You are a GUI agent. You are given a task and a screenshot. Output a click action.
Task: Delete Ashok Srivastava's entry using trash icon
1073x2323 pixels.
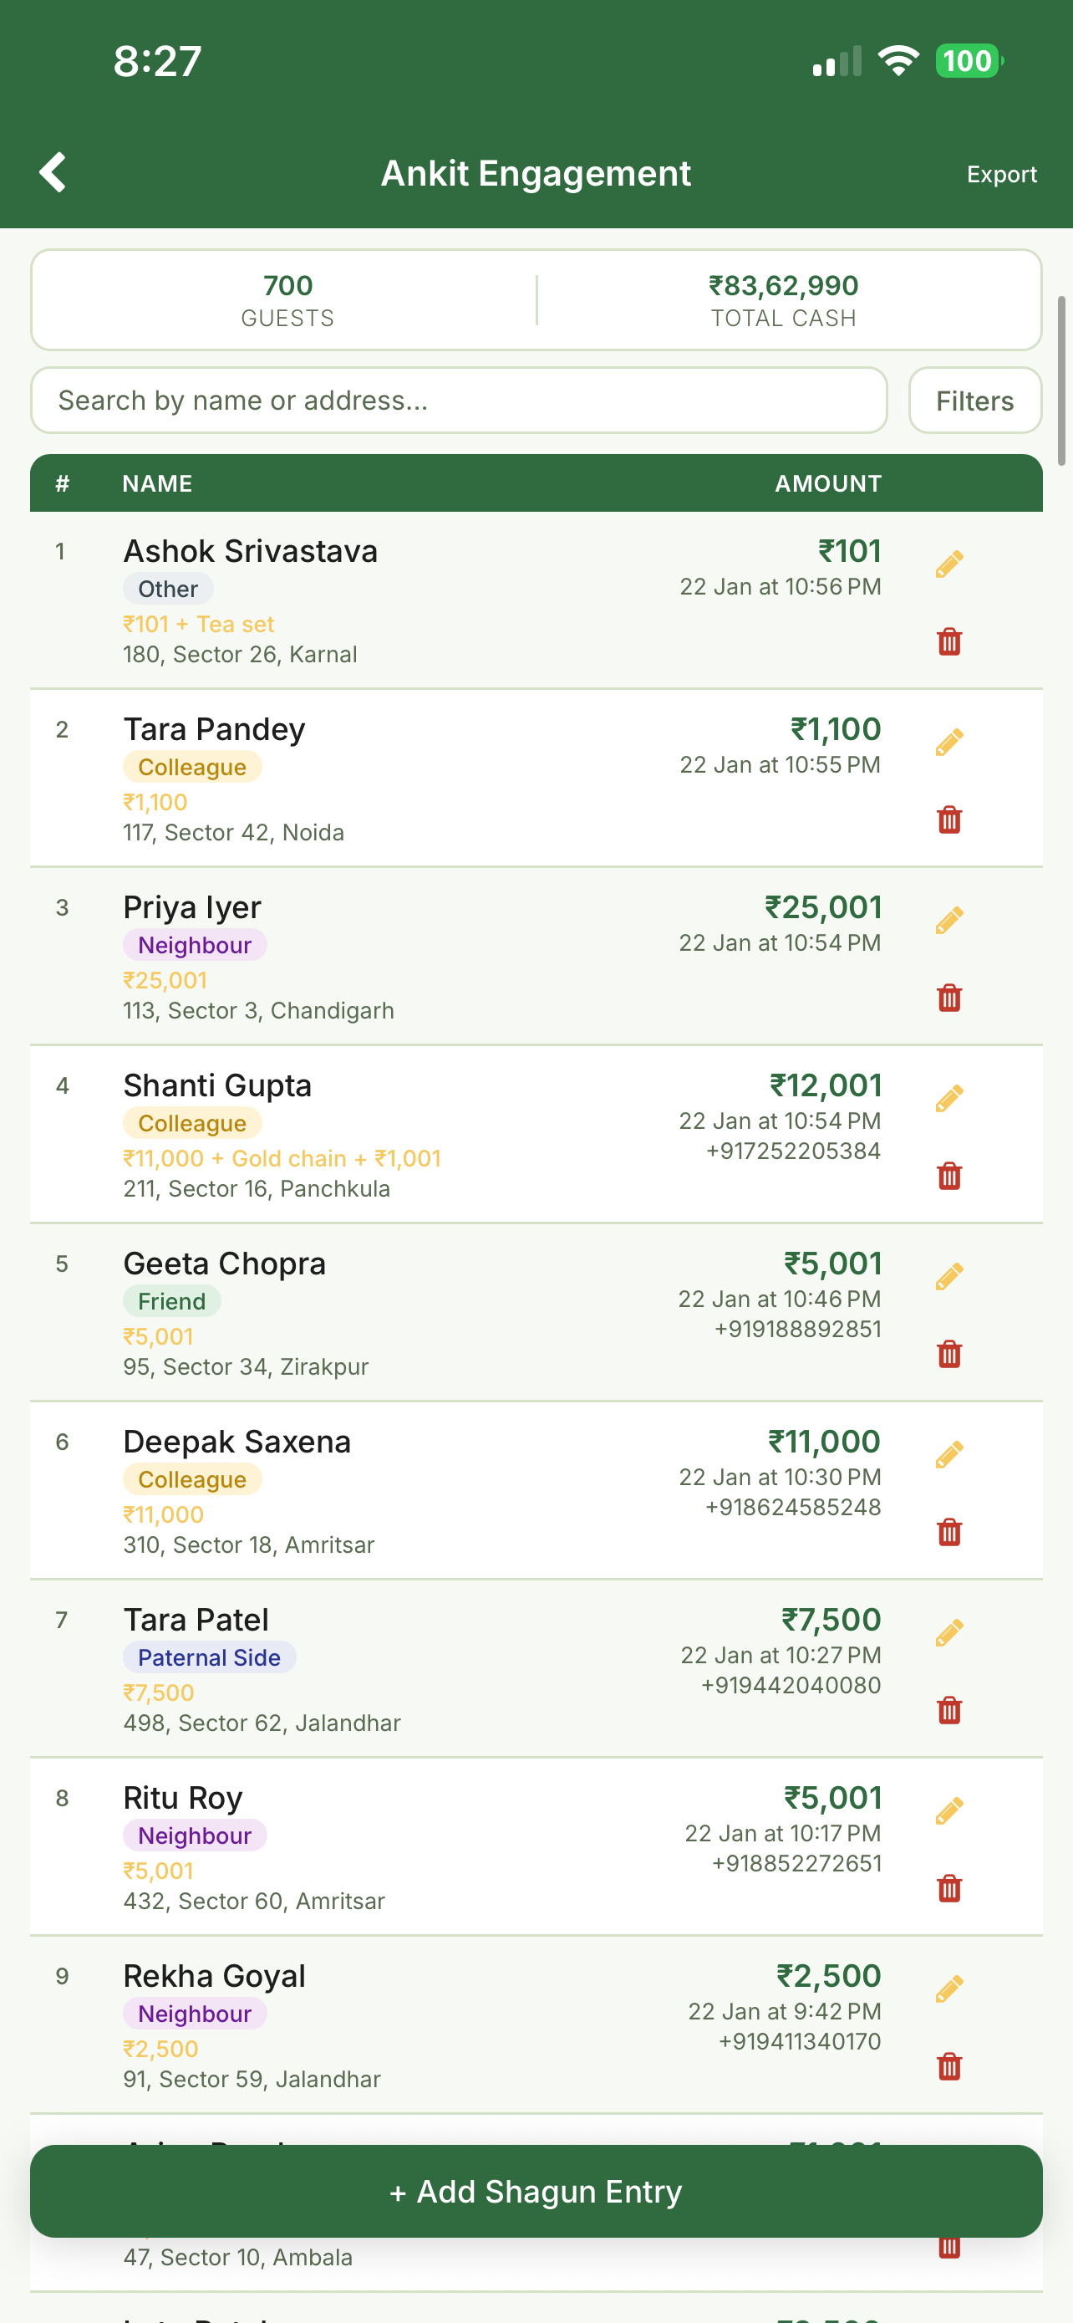click(x=948, y=642)
